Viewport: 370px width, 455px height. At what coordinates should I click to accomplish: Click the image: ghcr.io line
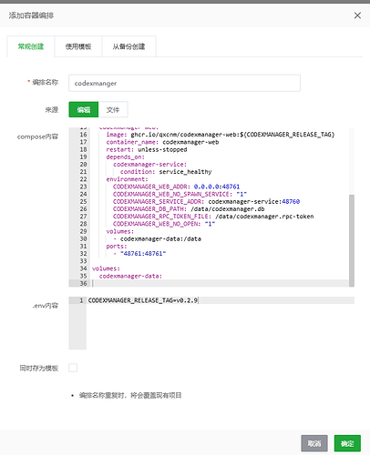221,135
